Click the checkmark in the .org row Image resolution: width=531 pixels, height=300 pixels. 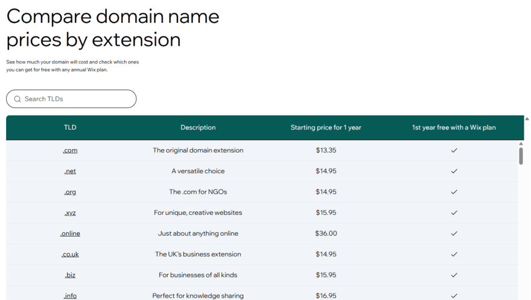pyautogui.click(x=454, y=192)
